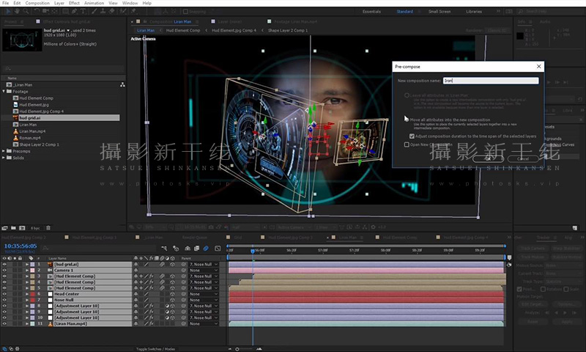Open the Effect menu
This screenshot has height=352, width=586.
pyautogui.click(x=74, y=3)
